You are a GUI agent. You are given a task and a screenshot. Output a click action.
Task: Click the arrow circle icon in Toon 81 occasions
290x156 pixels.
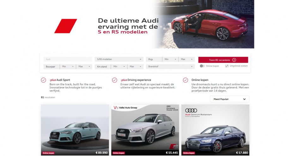point(234,60)
